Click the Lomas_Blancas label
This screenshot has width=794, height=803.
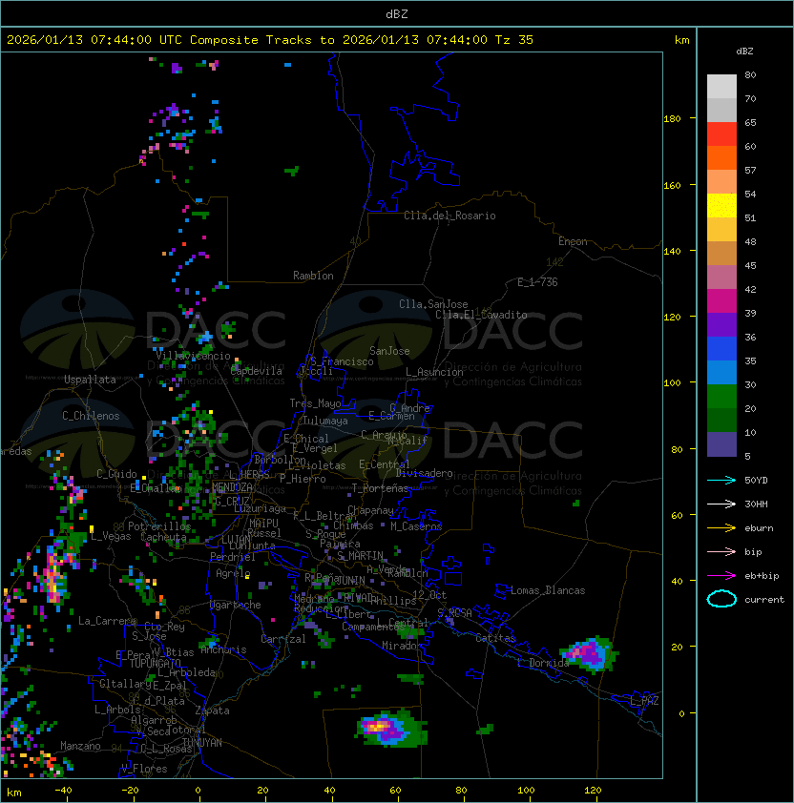(x=548, y=590)
